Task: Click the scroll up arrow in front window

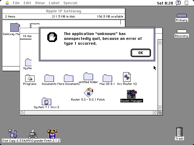Action: tap(160, 42)
